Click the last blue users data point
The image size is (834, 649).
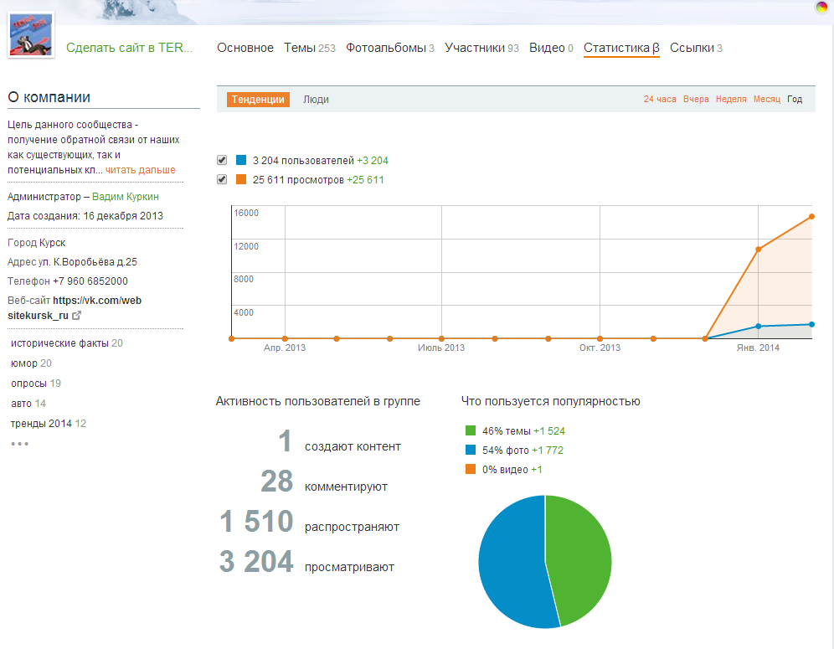[811, 324]
